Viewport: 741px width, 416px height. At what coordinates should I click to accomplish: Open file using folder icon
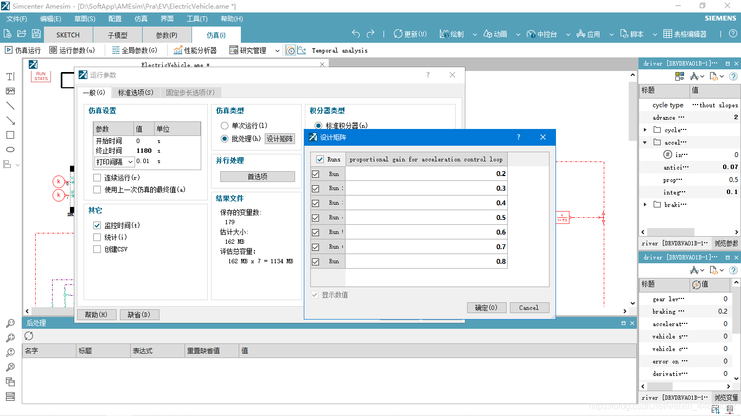[x=22, y=34]
